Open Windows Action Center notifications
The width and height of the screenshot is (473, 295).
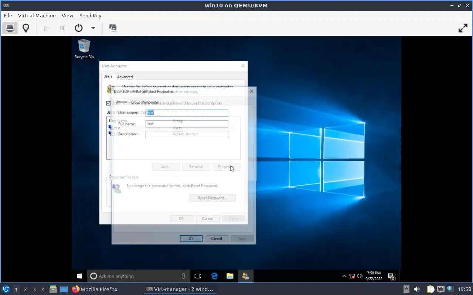392,276
